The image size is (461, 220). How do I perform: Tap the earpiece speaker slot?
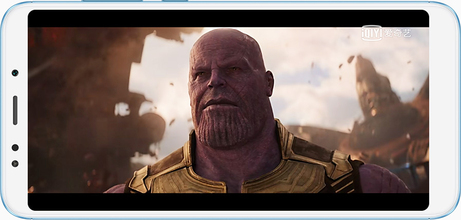[x=15, y=110]
